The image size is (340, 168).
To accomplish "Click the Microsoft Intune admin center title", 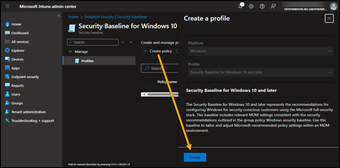I will pyautogui.click(x=48, y=7).
